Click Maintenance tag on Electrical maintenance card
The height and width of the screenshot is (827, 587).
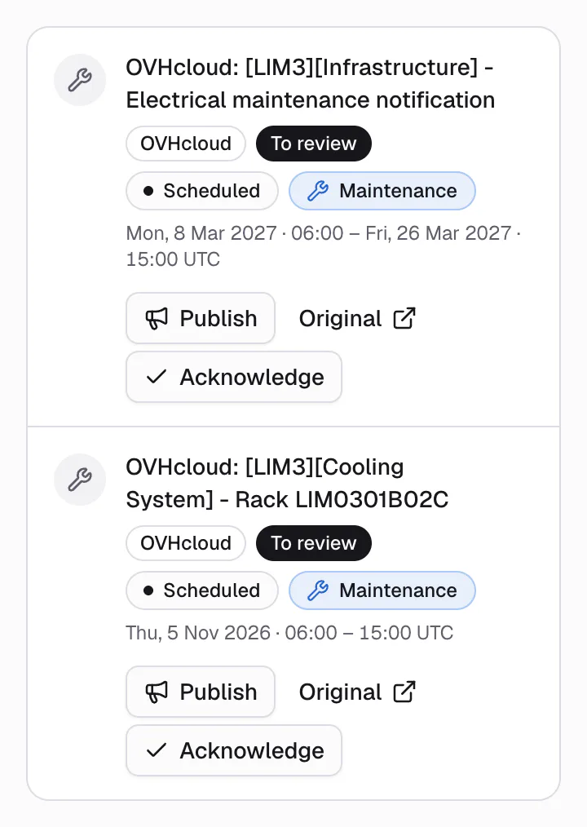(382, 191)
